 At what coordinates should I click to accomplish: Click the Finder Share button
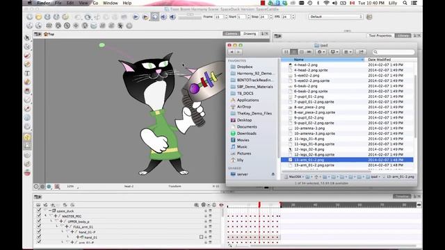(x=361, y=52)
